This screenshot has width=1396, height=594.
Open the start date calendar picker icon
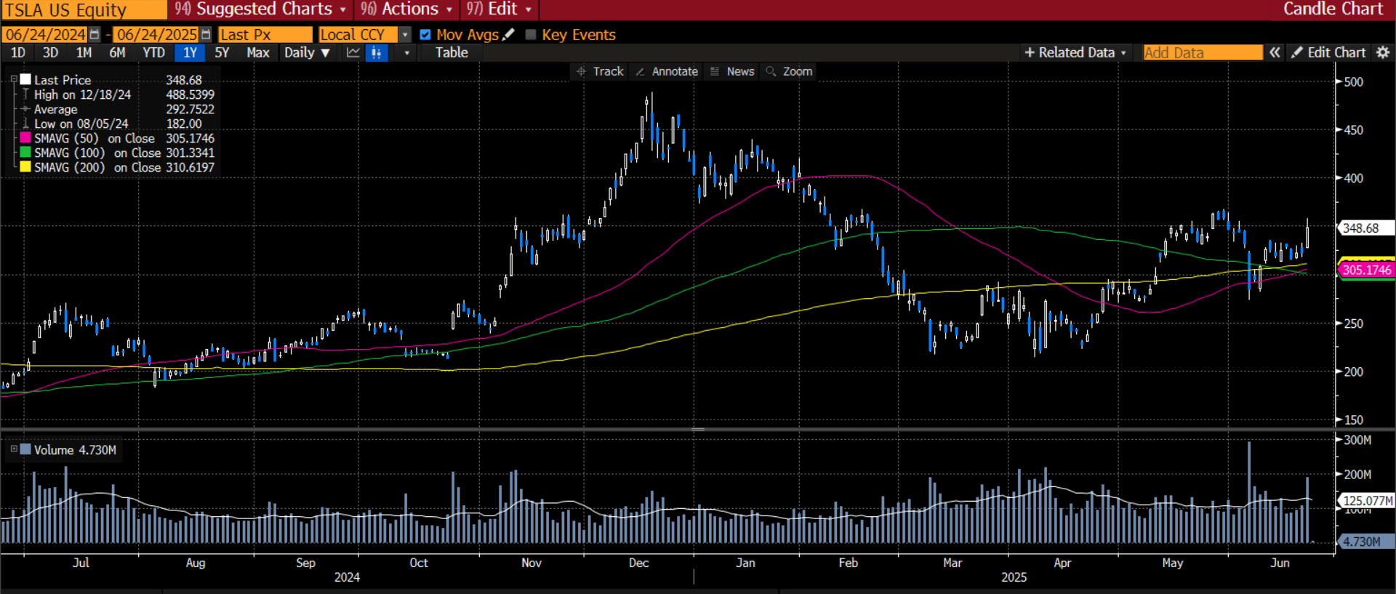point(95,35)
